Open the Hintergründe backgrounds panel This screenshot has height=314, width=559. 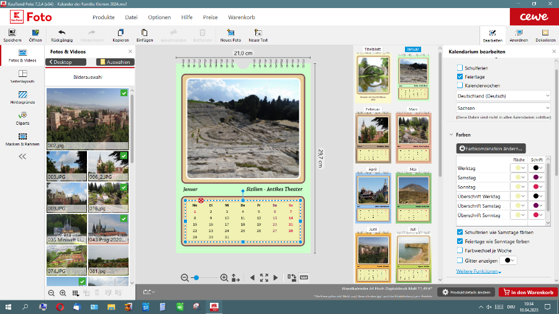coord(23,95)
